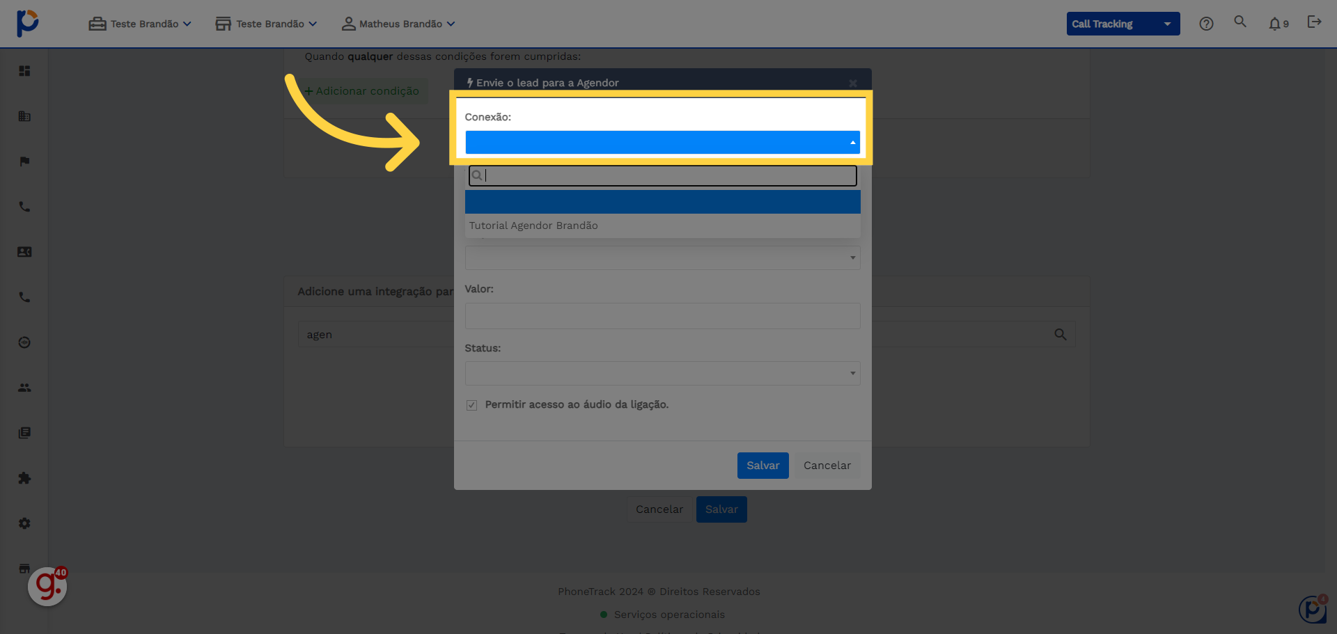Open the Matheus Brandão user menu
This screenshot has height=634, width=1337.
tap(398, 24)
